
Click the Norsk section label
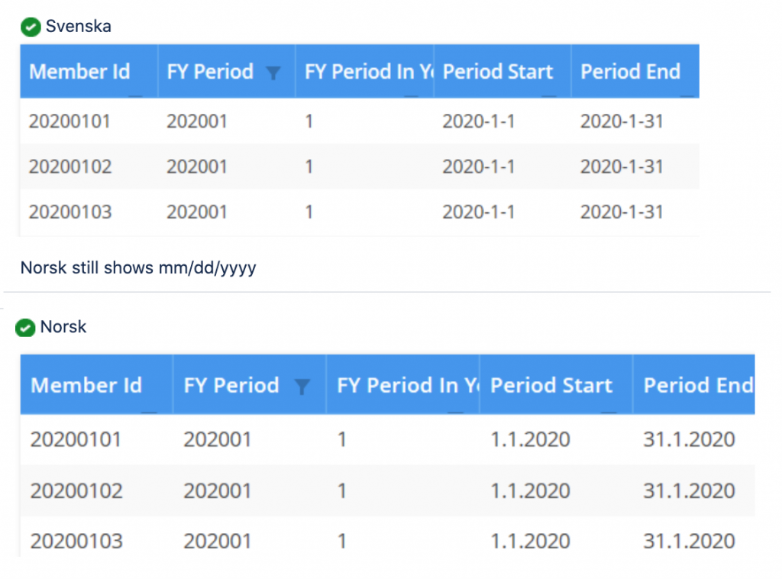point(63,327)
